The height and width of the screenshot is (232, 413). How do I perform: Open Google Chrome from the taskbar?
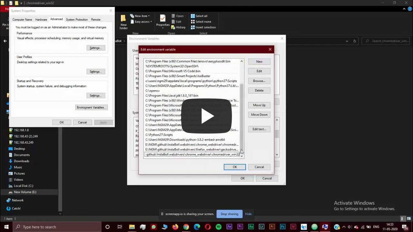(186, 227)
